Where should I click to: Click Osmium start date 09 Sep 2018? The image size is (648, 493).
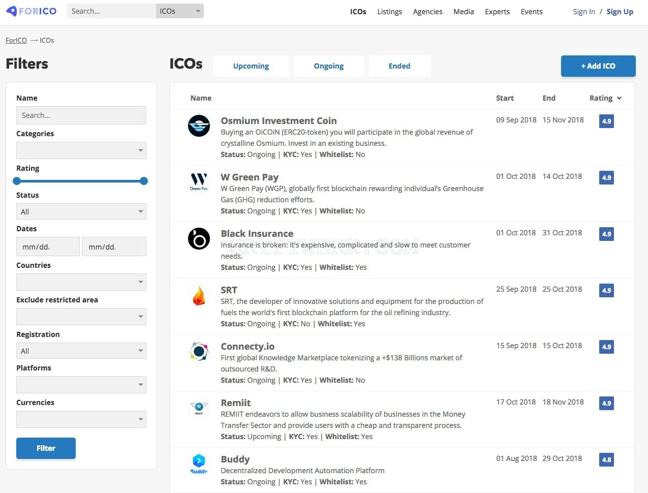pyautogui.click(x=516, y=120)
